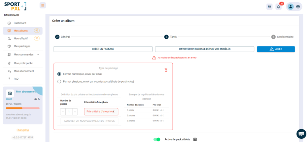Go to Mon effectif in the sidebar

coord(21,39)
